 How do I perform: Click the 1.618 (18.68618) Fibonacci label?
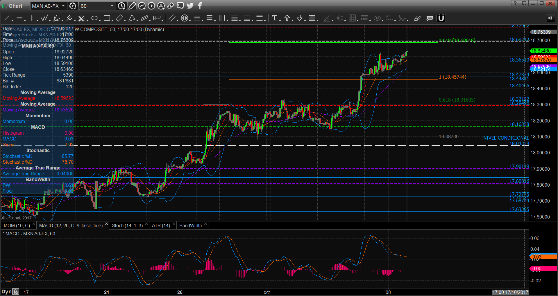click(457, 40)
